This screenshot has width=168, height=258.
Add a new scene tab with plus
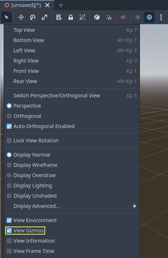pyautogui.click(x=61, y=5)
